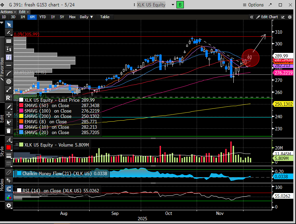Pick the curved arc drawing tool
Image resolution: width=296 pixels, height=224 pixels.
click(9, 73)
